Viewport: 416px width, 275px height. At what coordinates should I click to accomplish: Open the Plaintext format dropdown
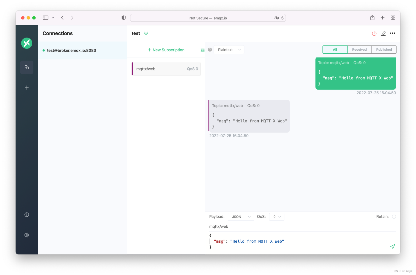229,50
